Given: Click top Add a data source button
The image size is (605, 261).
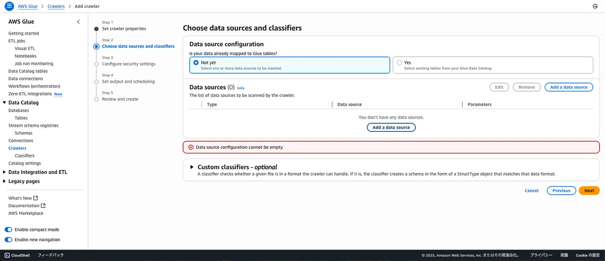Looking at the screenshot, I should [x=569, y=87].
